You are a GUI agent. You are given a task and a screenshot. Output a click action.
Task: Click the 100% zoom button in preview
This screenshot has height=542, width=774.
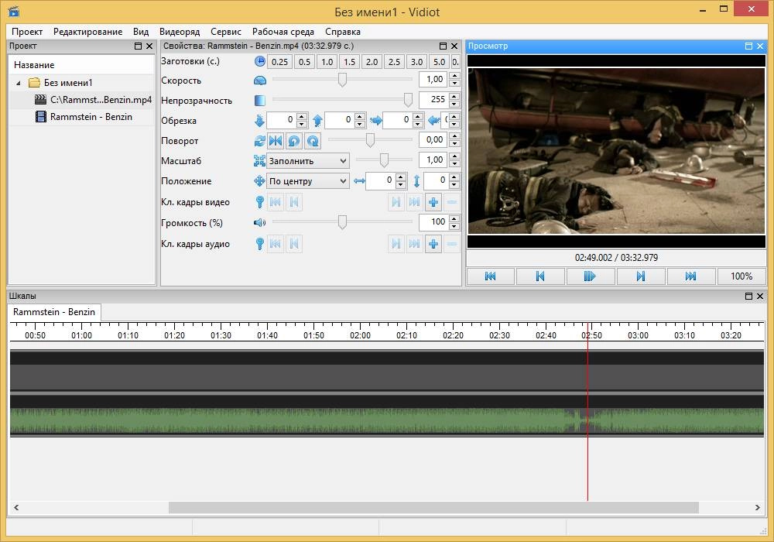click(x=741, y=276)
